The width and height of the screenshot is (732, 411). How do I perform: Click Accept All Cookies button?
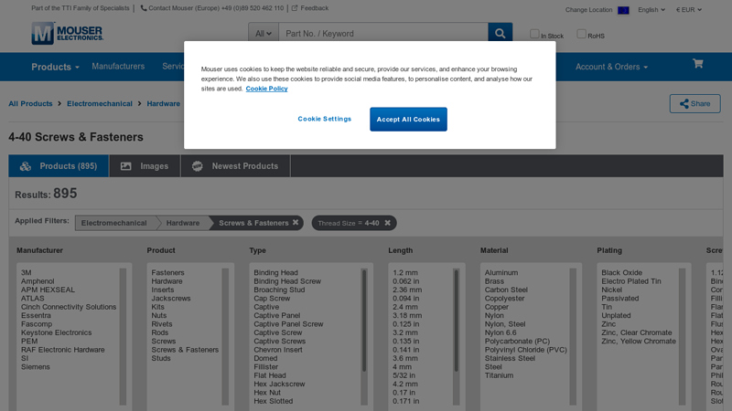coord(408,120)
